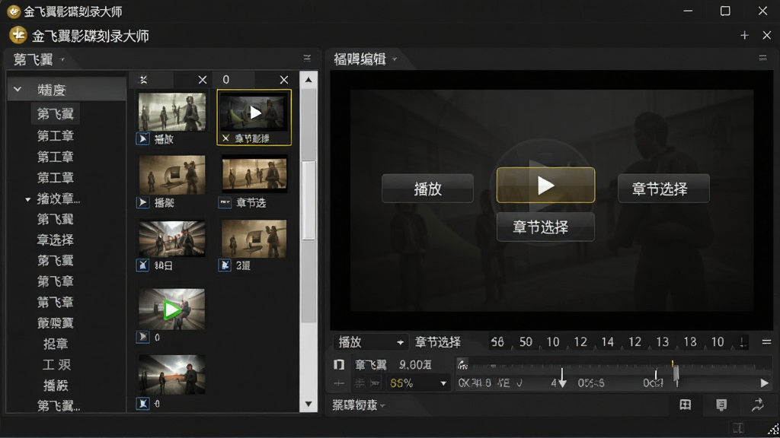This screenshot has width=780, height=438.
Task: Click the comment note icon at bottom right
Action: 721,405
